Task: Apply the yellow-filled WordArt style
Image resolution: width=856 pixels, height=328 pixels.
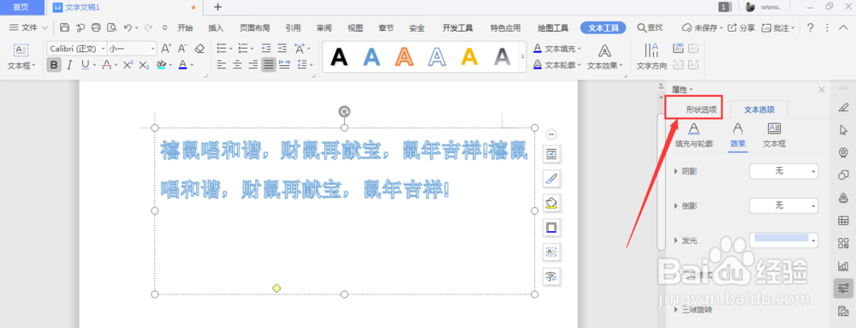Action: [469, 57]
